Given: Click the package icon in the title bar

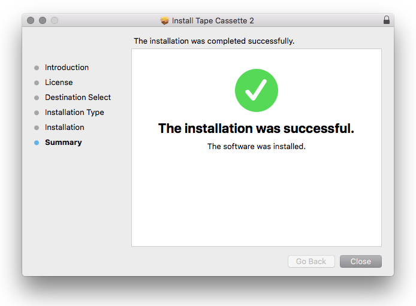Looking at the screenshot, I should (165, 20).
